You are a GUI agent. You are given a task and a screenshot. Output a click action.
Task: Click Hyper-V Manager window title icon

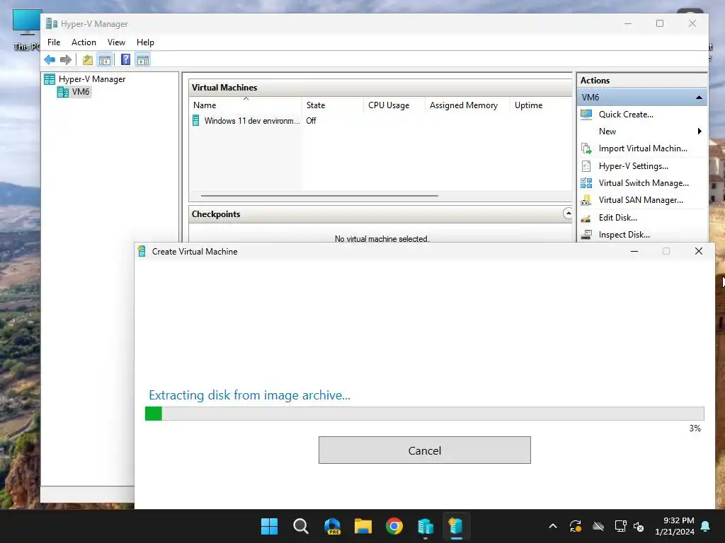(52, 24)
